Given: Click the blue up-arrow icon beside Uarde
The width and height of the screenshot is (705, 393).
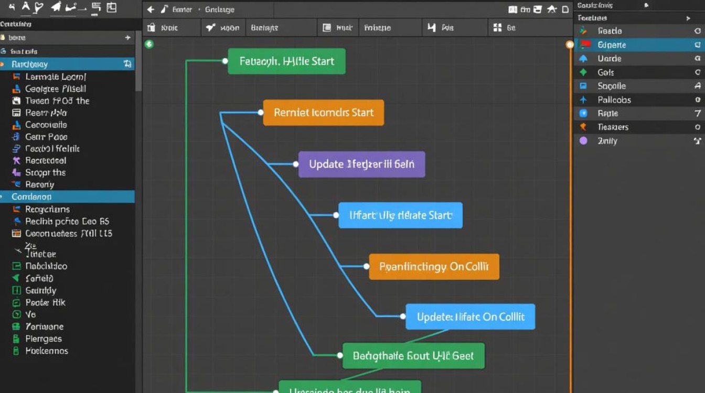Looking at the screenshot, I should coord(583,59).
